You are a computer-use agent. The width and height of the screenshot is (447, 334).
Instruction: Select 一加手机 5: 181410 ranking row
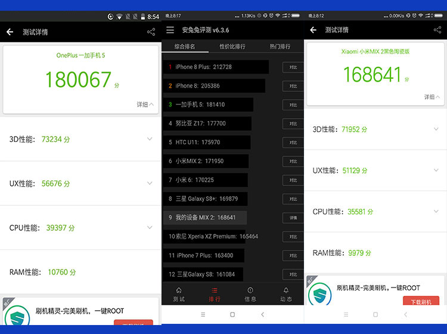point(208,105)
